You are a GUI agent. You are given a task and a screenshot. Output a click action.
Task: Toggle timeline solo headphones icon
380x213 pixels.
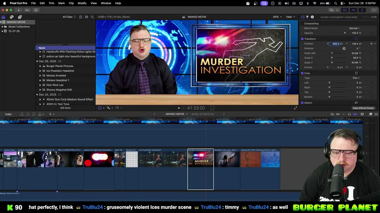(x=349, y=114)
